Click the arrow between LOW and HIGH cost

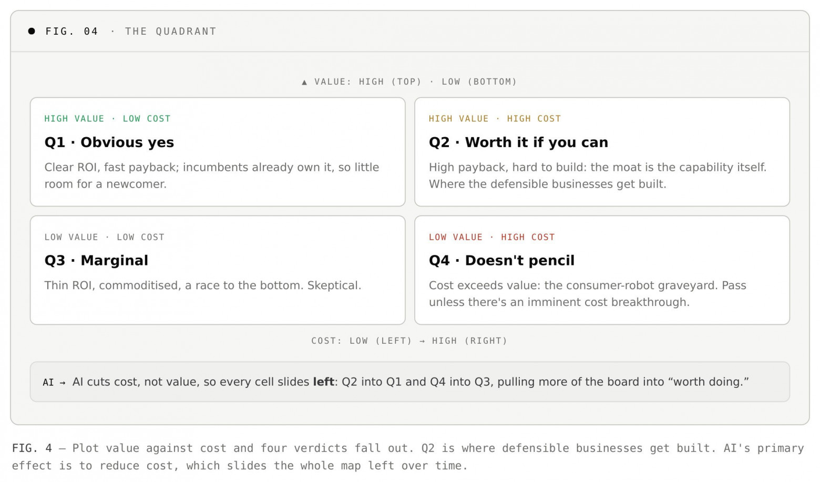click(422, 341)
